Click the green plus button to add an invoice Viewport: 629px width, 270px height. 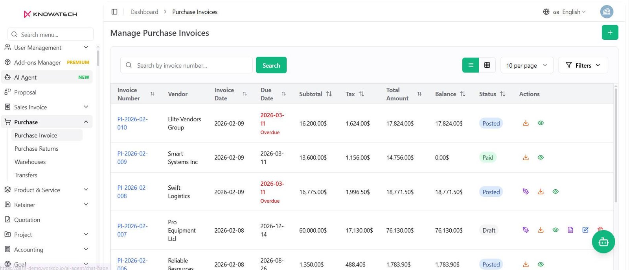[610, 33]
